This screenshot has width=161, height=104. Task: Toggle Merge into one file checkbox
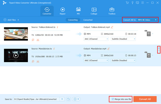[113, 99]
